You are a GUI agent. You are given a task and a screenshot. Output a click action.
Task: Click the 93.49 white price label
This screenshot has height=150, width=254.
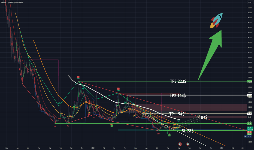point(250,114)
